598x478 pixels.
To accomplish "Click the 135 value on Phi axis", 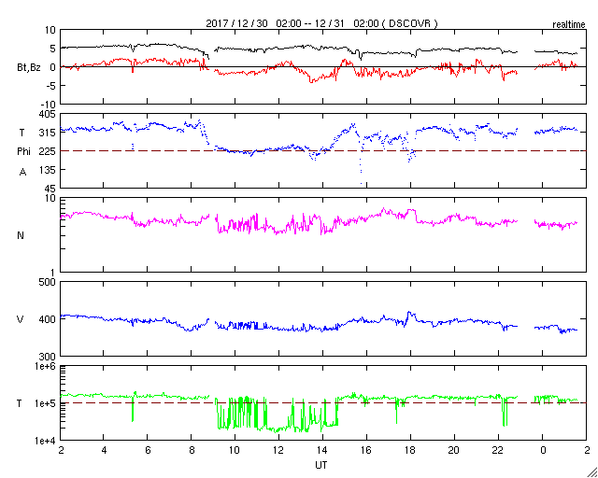I will click(45, 170).
